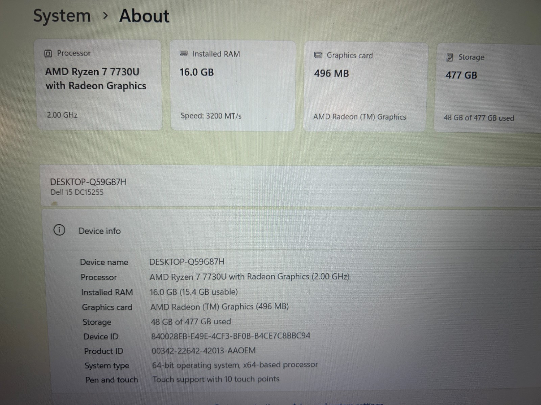Click AMD Radeon (TM) Graphics card subtitle
This screenshot has height=405, width=541.
(x=359, y=117)
